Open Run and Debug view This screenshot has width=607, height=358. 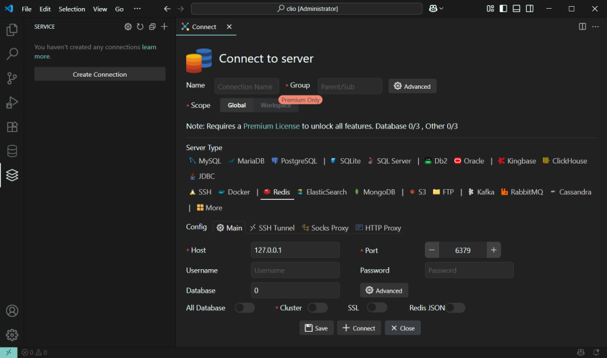coord(12,102)
